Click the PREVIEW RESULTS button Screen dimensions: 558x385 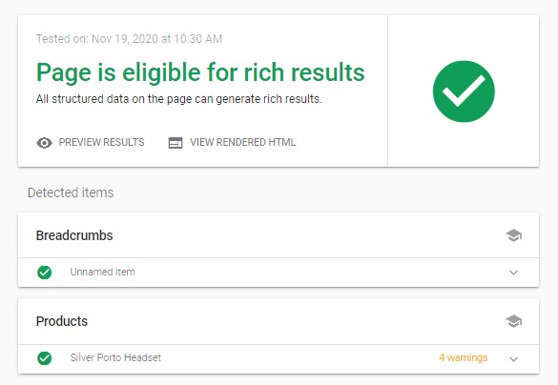pyautogui.click(x=91, y=143)
